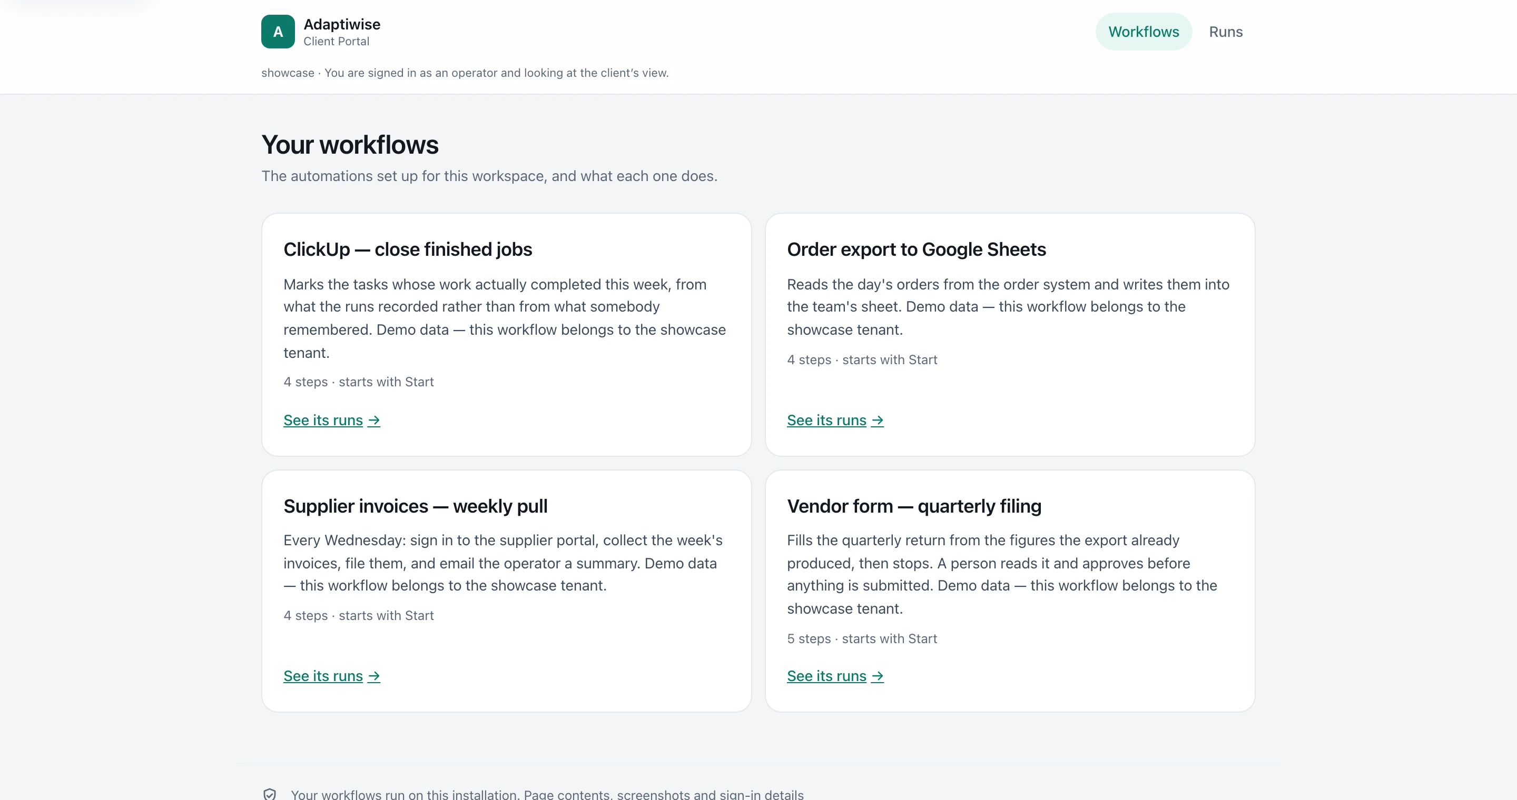Click the "ClickUp — close finished jobs" title
The image size is (1517, 800).
(x=408, y=249)
